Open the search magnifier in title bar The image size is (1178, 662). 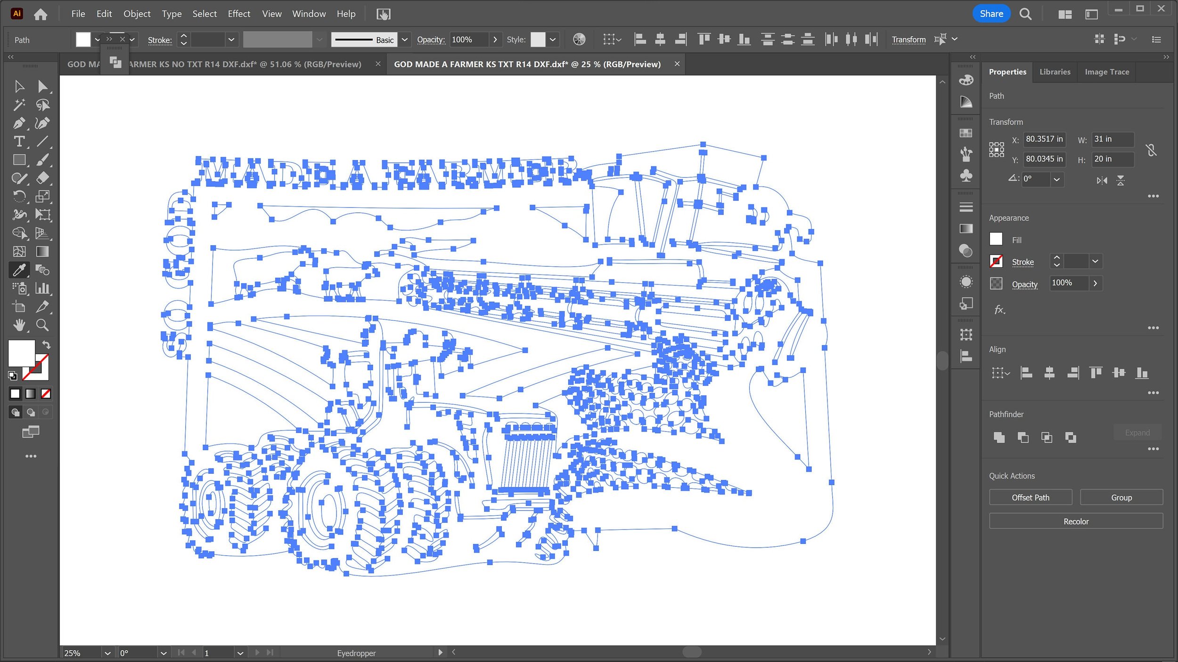[x=1025, y=14]
